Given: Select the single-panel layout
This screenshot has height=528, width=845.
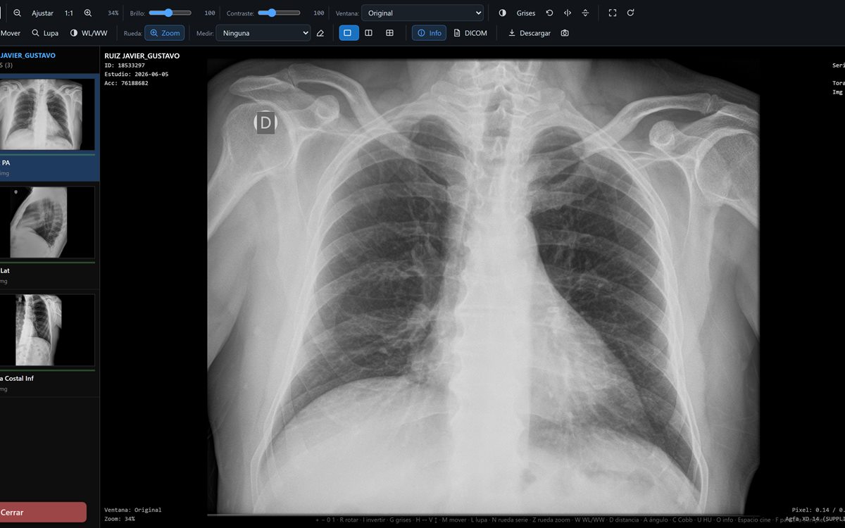Looking at the screenshot, I should coord(349,33).
